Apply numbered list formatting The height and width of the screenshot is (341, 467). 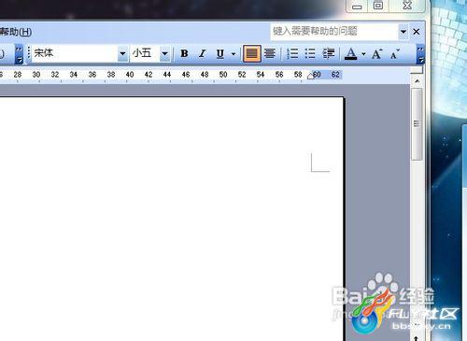292,54
